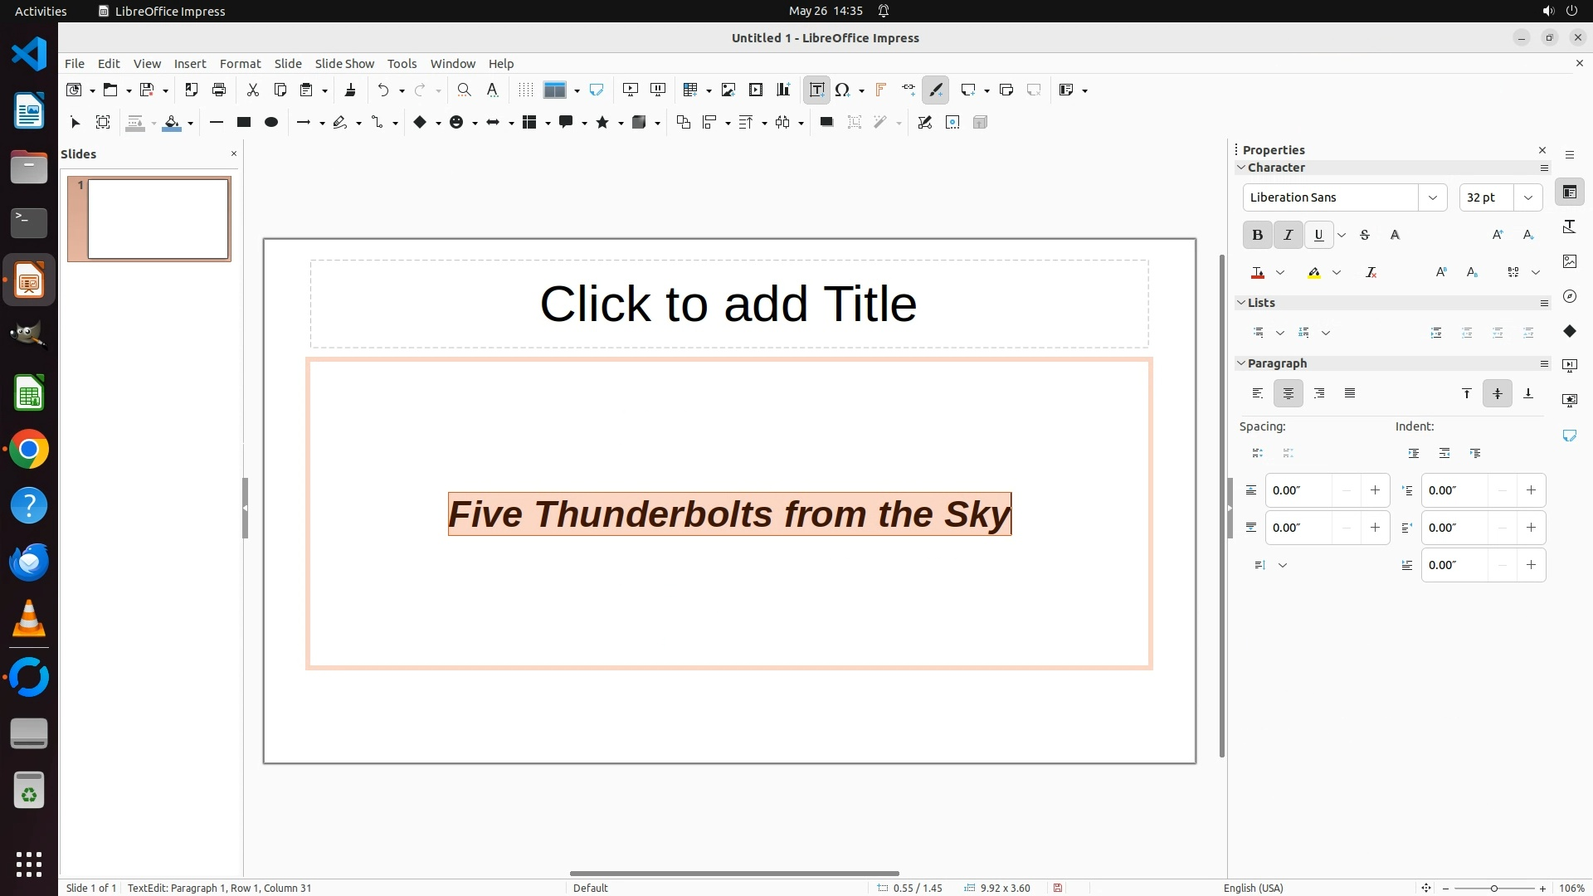Click the 'Click to add Title' placeholder
Screen dimensions: 1593x896
pyautogui.click(x=728, y=304)
